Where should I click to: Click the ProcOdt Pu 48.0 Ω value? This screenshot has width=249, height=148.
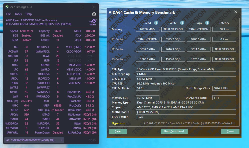pos(90,92)
